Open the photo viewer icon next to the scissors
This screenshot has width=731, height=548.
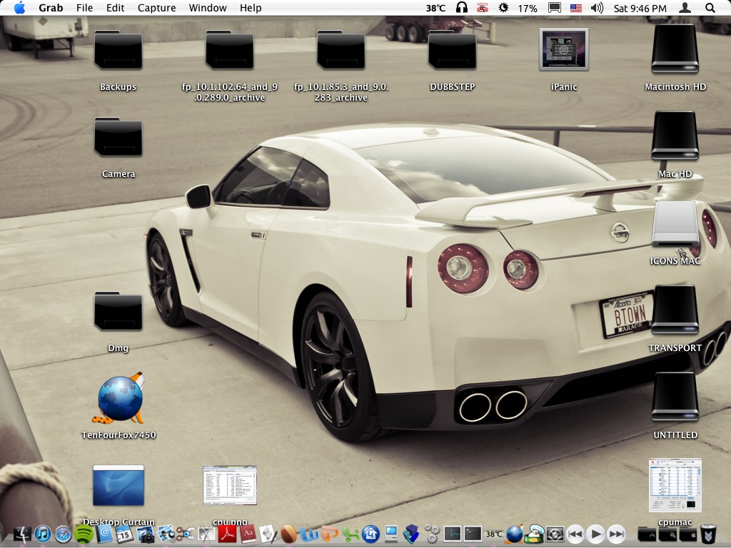click(x=166, y=534)
